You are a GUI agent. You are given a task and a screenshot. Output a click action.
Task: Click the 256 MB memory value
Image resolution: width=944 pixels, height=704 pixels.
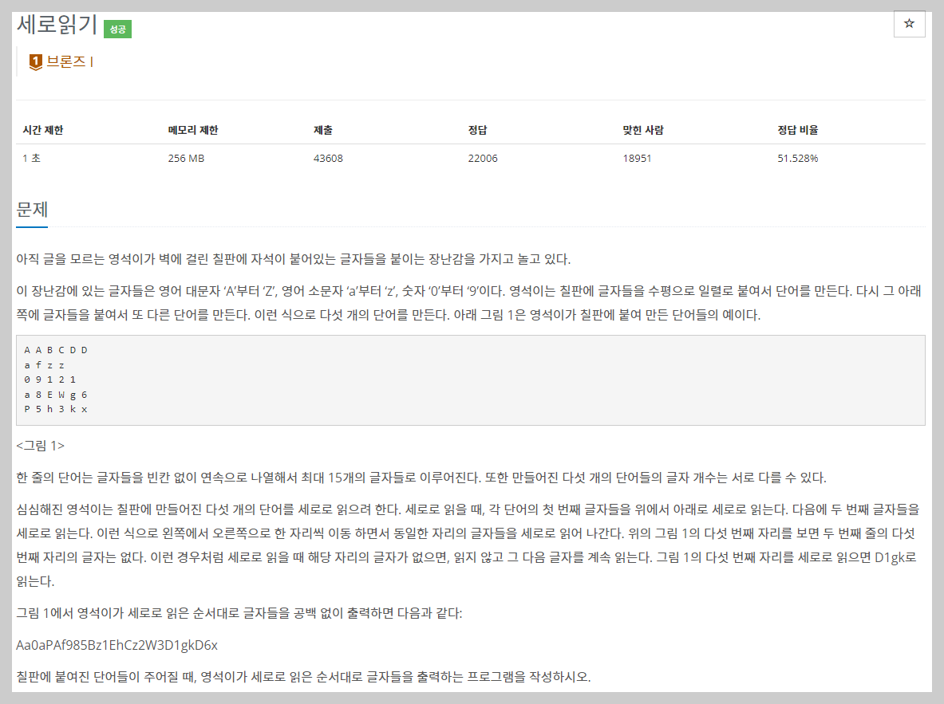tap(186, 158)
